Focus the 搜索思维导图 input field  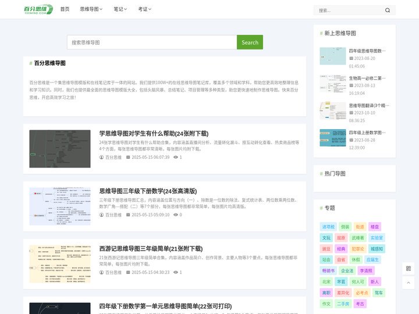[x=152, y=42]
